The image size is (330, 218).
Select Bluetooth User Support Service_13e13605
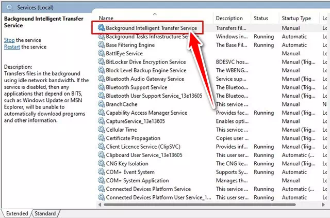(x=154, y=96)
